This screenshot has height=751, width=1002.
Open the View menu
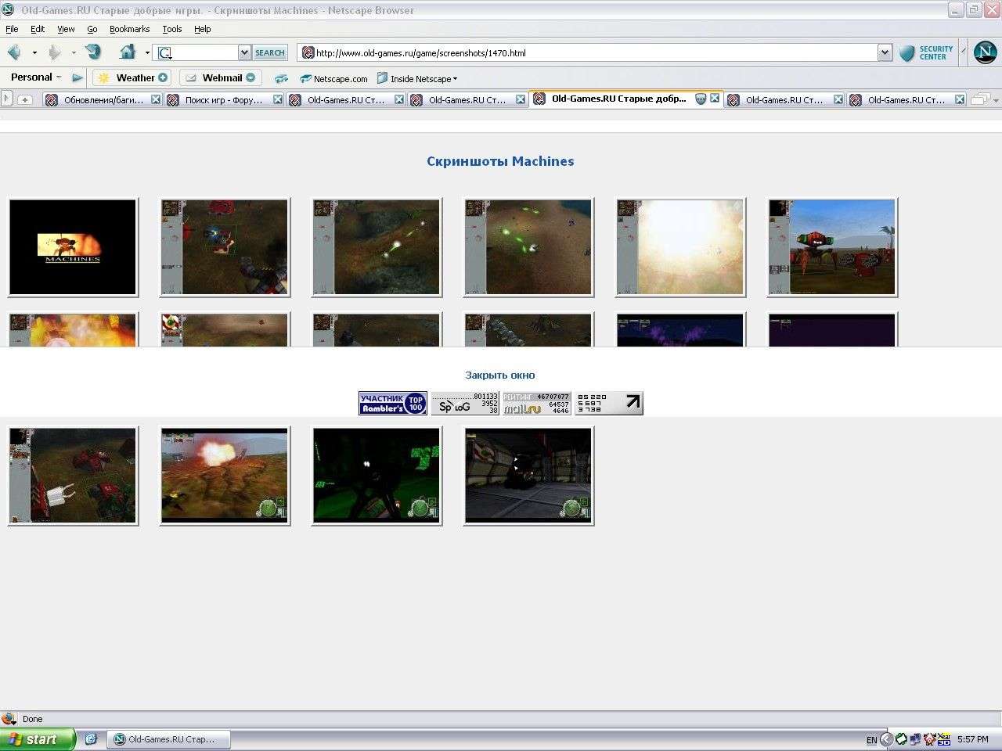coord(66,29)
